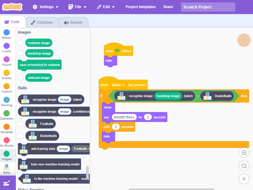Open the Settings dropdown menu
This screenshot has height=190, width=253.
(45, 7)
